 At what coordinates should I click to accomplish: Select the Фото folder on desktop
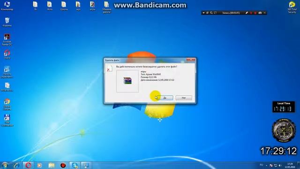pyautogui.click(x=50, y=6)
